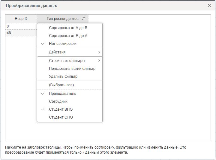This screenshot has width=216, height=160.
Task: Open the Строковые фильтры submenu
Action: [x=67, y=61]
